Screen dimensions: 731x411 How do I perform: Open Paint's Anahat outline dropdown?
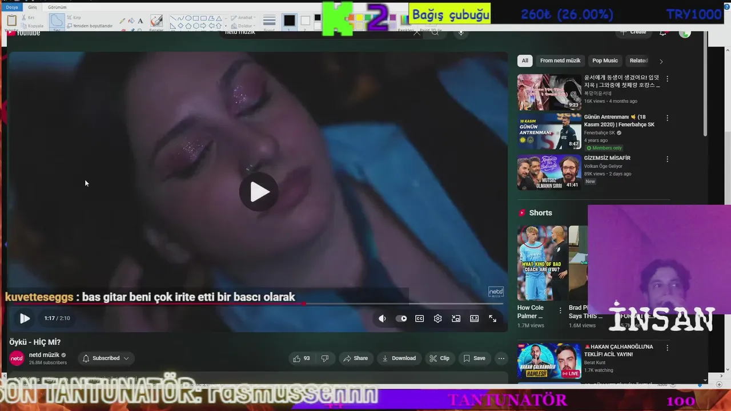(244, 18)
